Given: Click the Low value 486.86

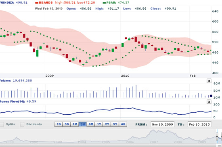Looking at the screenshot, I should pos(140,8).
